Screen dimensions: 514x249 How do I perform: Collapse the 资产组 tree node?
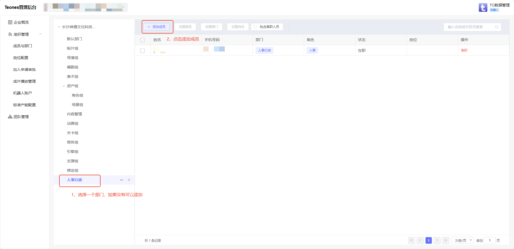[x=64, y=86]
